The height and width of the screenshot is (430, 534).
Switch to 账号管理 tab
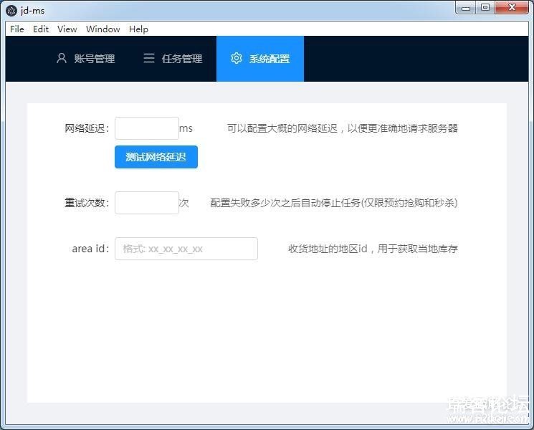tap(85, 59)
